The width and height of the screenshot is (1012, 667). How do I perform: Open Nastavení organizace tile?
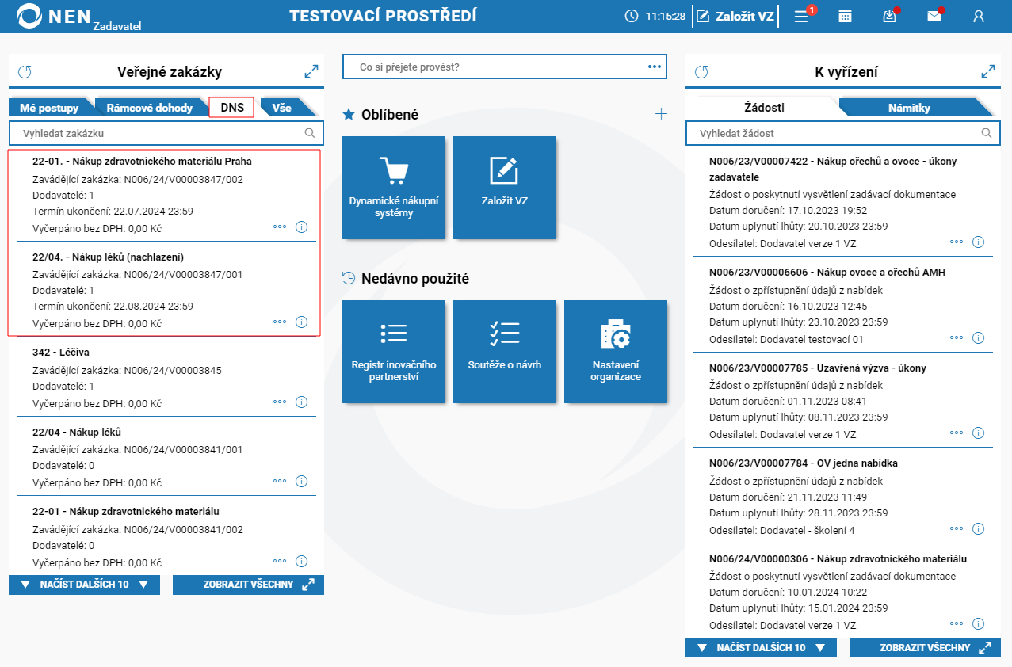616,352
